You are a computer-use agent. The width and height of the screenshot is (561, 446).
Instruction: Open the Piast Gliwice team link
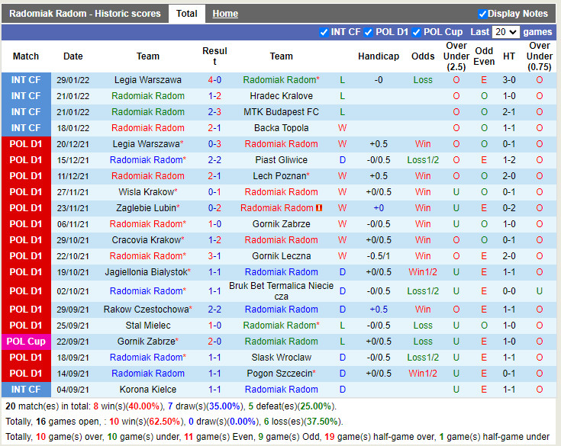(x=281, y=160)
